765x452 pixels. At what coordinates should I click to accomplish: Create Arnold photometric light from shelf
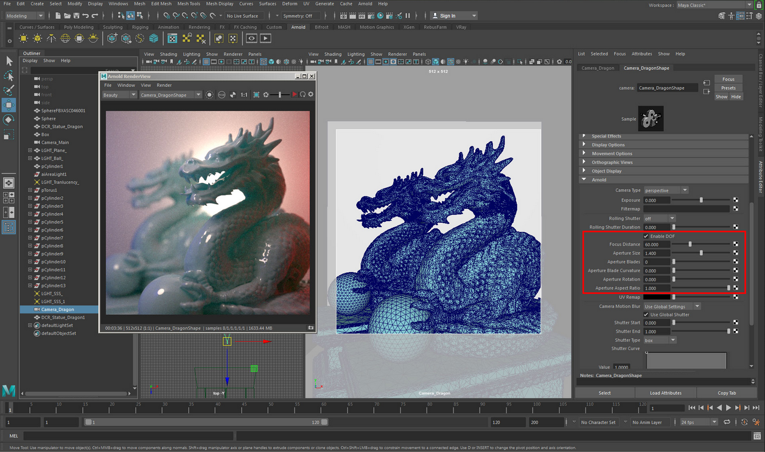click(51, 38)
